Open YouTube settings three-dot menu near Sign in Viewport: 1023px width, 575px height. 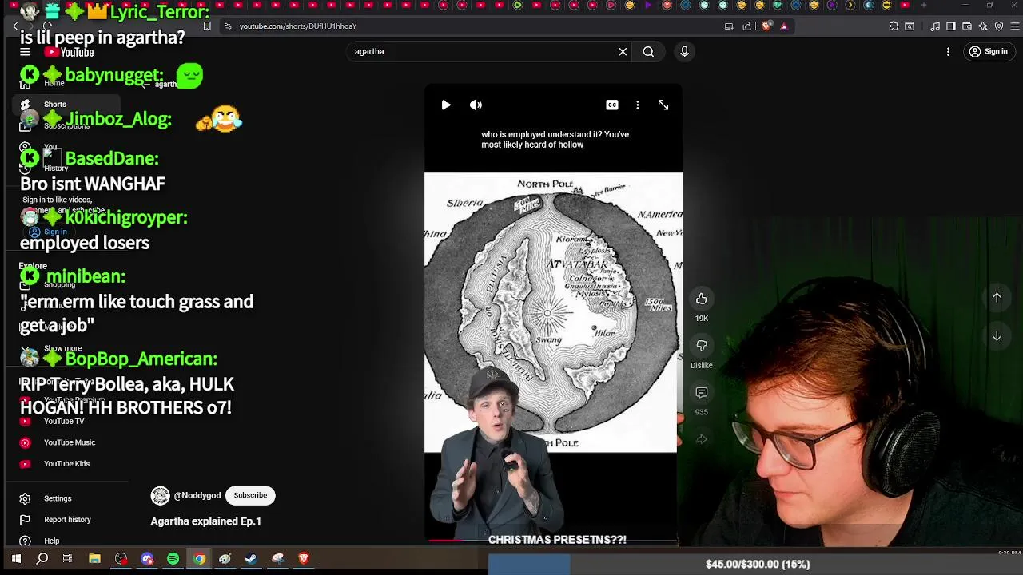pos(948,52)
